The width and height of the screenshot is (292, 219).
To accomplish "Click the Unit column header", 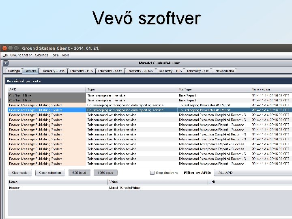I will 250,182.
